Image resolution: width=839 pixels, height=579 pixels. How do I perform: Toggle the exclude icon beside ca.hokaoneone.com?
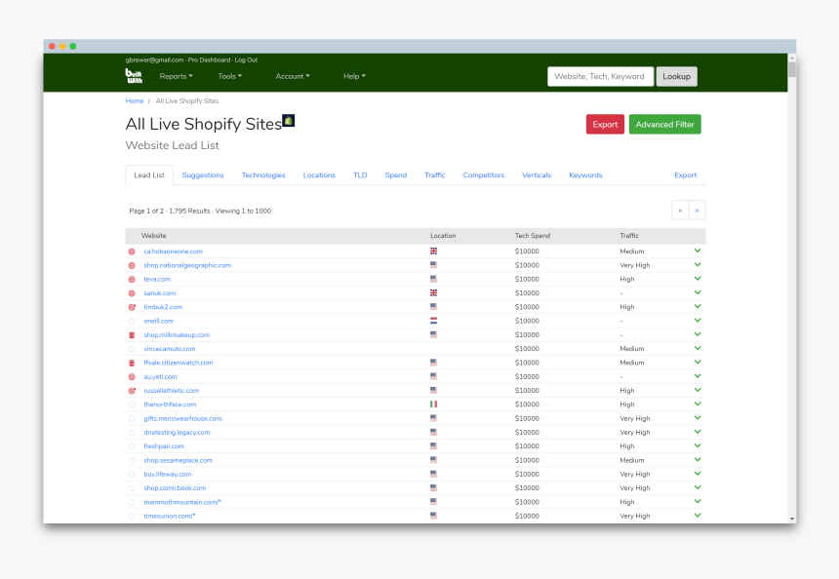135,251
